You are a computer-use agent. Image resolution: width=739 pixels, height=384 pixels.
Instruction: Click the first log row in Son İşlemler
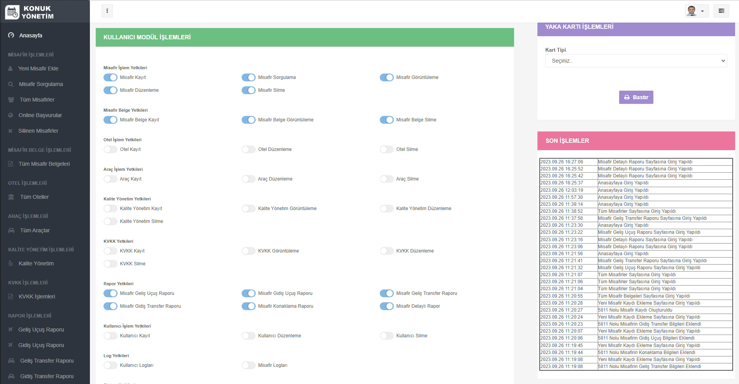point(635,162)
